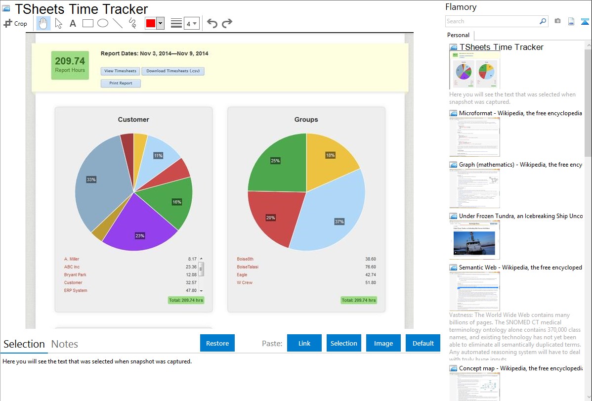Screen dimensions: 592x401
Task: Undo the last annotation
Action: tap(212, 23)
